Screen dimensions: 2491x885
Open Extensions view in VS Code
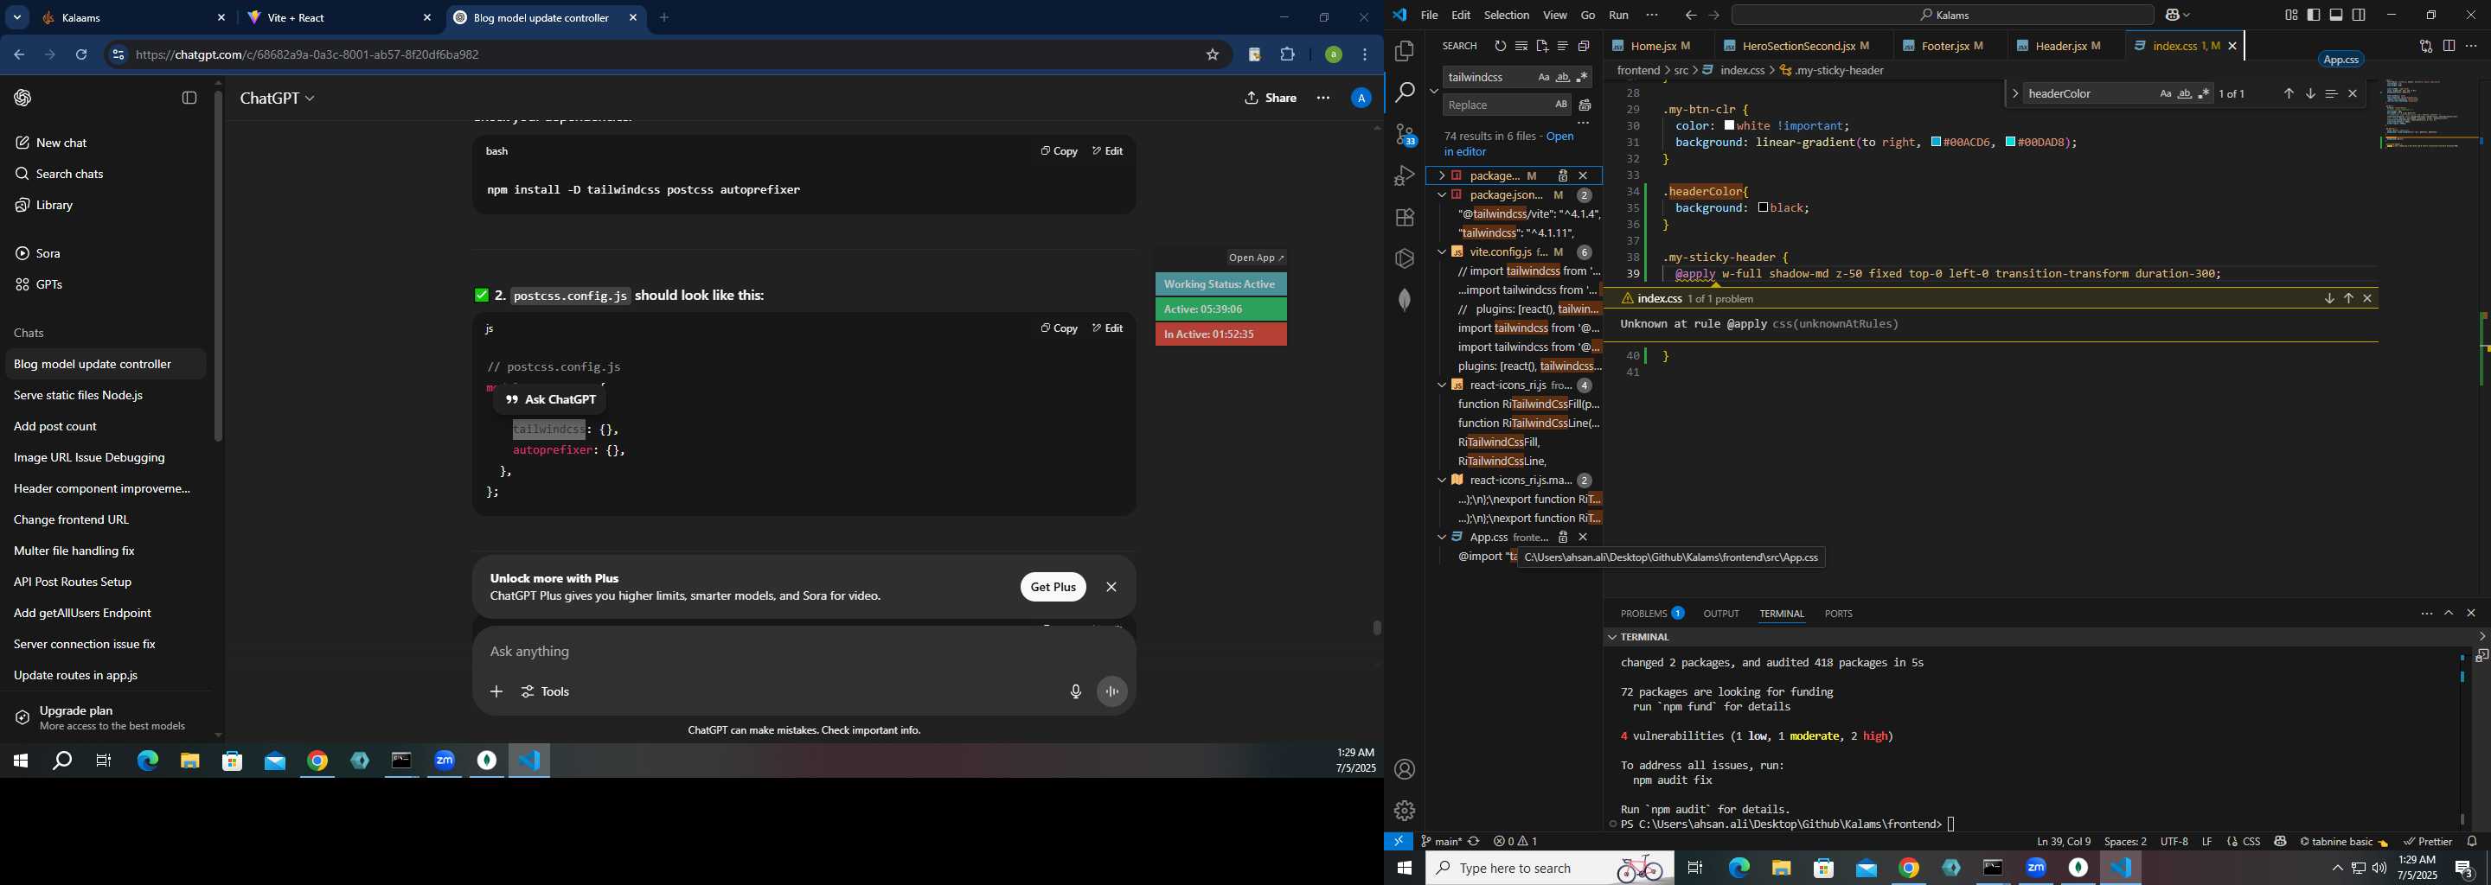pyautogui.click(x=1404, y=218)
